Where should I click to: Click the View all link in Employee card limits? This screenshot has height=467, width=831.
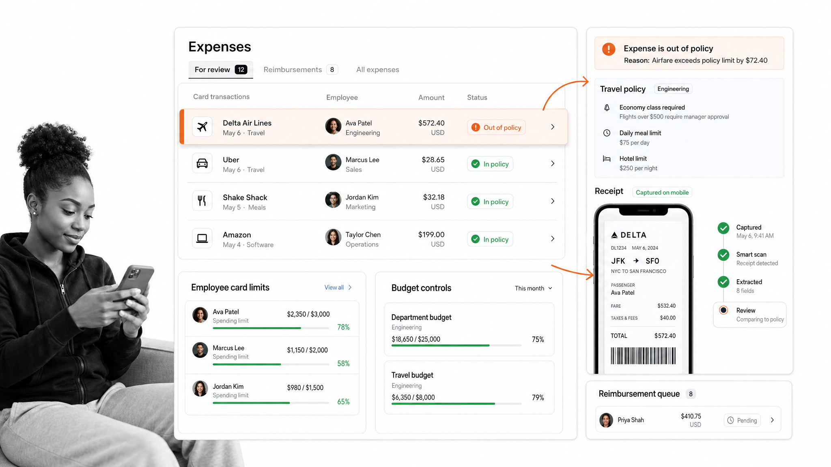pyautogui.click(x=338, y=287)
